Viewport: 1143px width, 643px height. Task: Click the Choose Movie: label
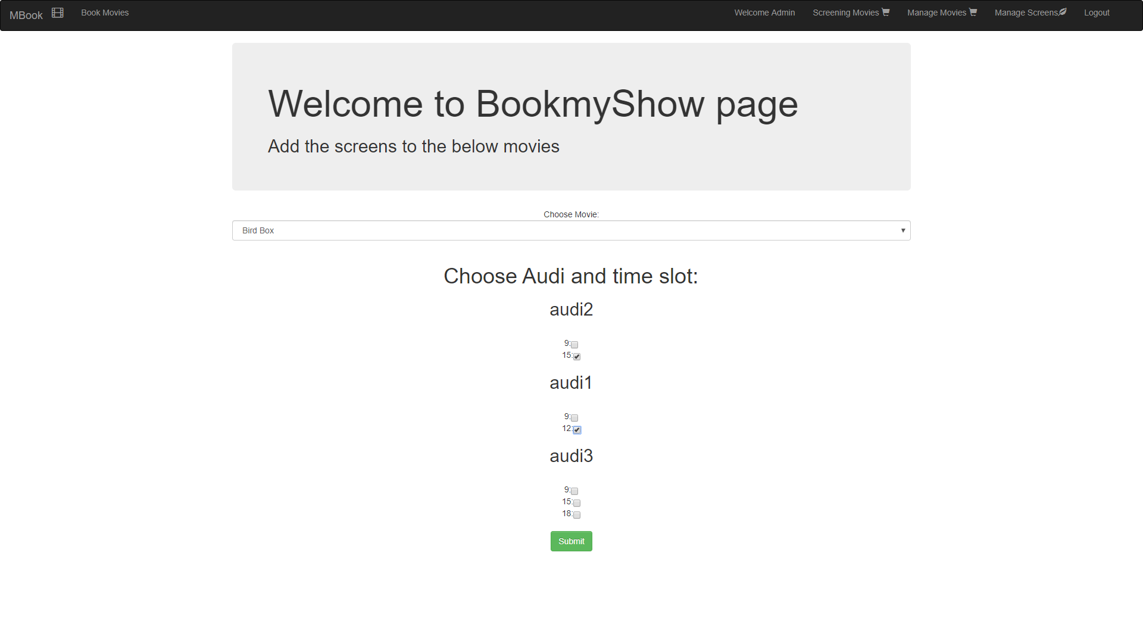(x=571, y=214)
